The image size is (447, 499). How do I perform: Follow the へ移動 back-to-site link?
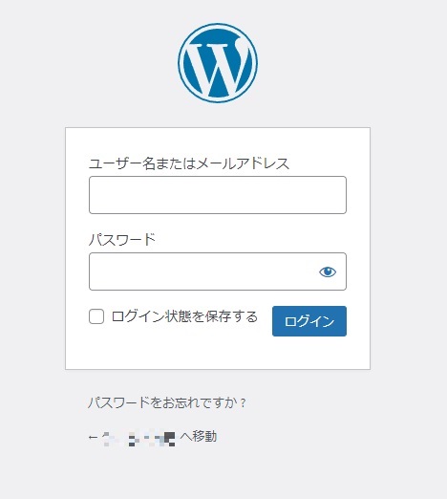(x=153, y=437)
